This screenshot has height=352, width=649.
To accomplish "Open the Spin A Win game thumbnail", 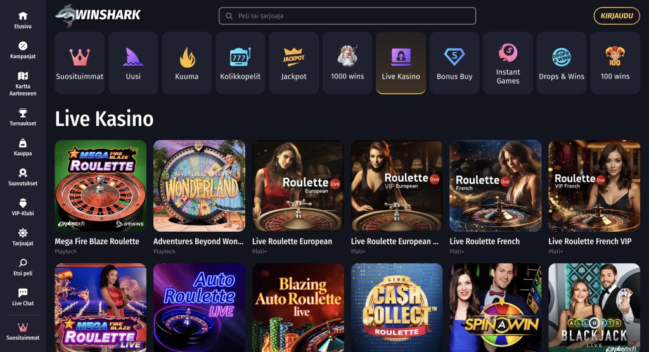I will tap(496, 308).
